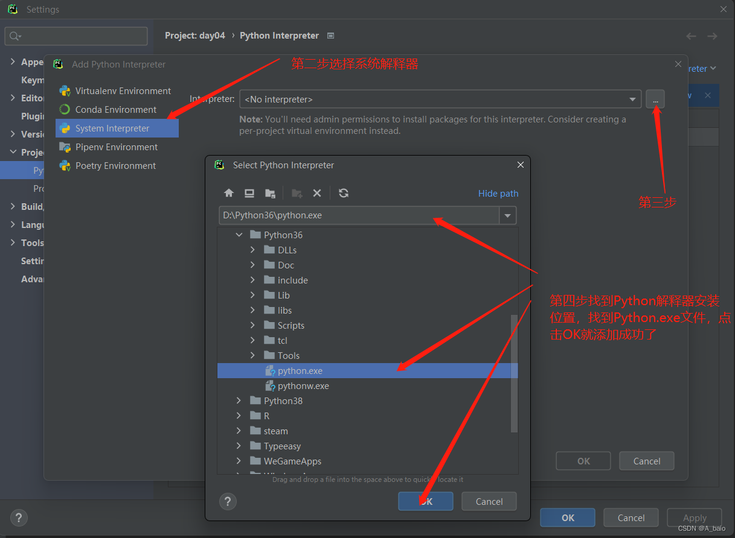The height and width of the screenshot is (538, 735).
Task: Click Cancel in the Settings window
Action: (631, 517)
